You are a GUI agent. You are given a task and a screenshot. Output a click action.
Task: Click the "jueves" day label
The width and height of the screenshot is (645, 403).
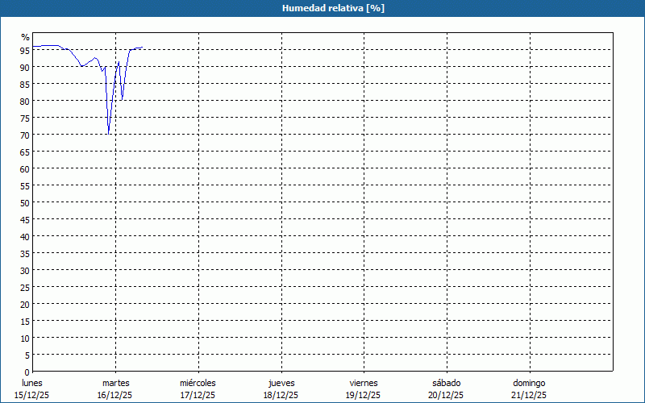pyautogui.click(x=281, y=383)
